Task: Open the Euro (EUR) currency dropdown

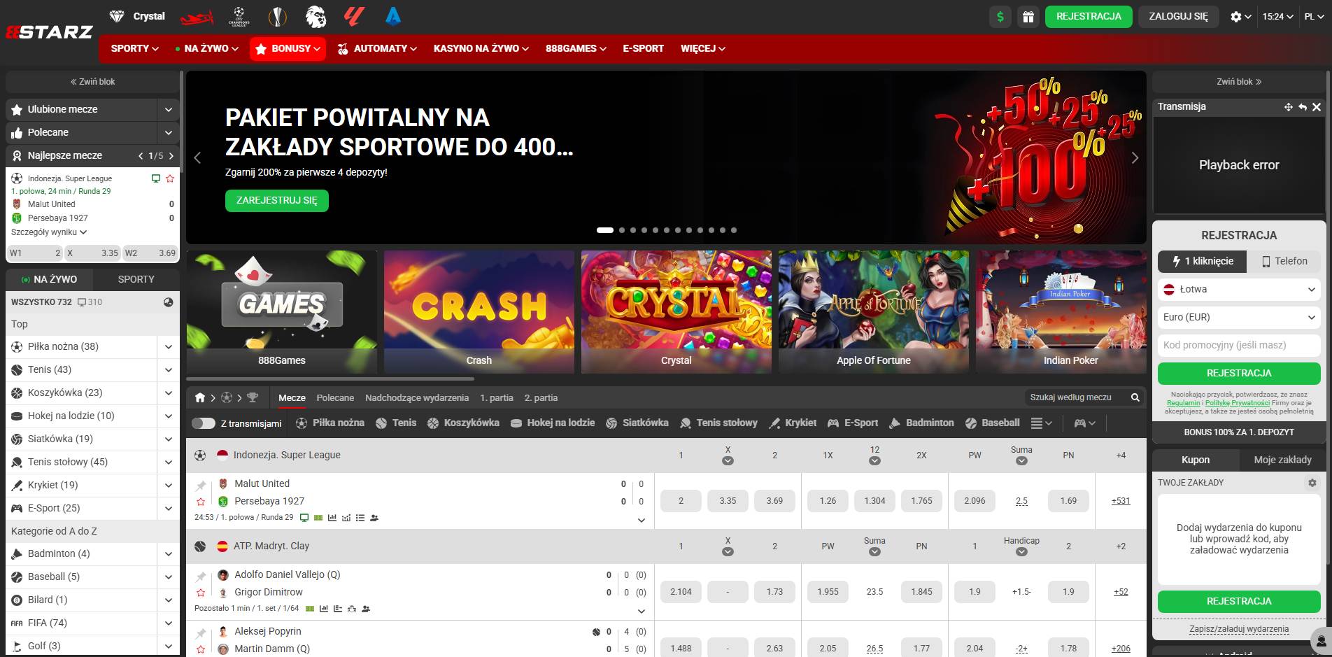Action: pos(1239,317)
